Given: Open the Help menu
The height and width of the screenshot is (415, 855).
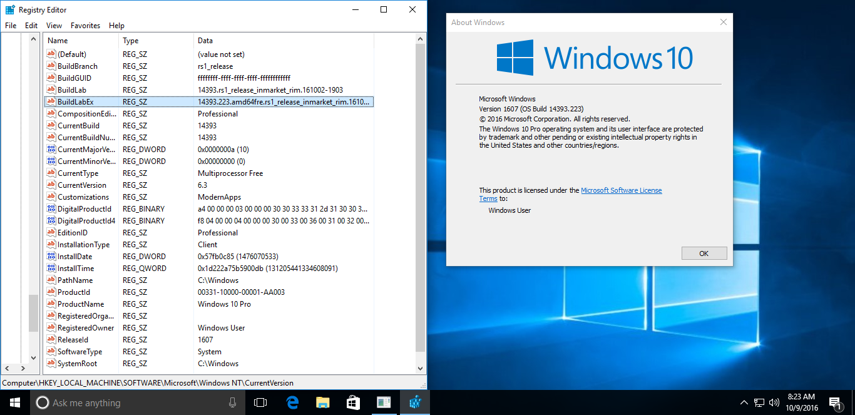Looking at the screenshot, I should tap(116, 26).
